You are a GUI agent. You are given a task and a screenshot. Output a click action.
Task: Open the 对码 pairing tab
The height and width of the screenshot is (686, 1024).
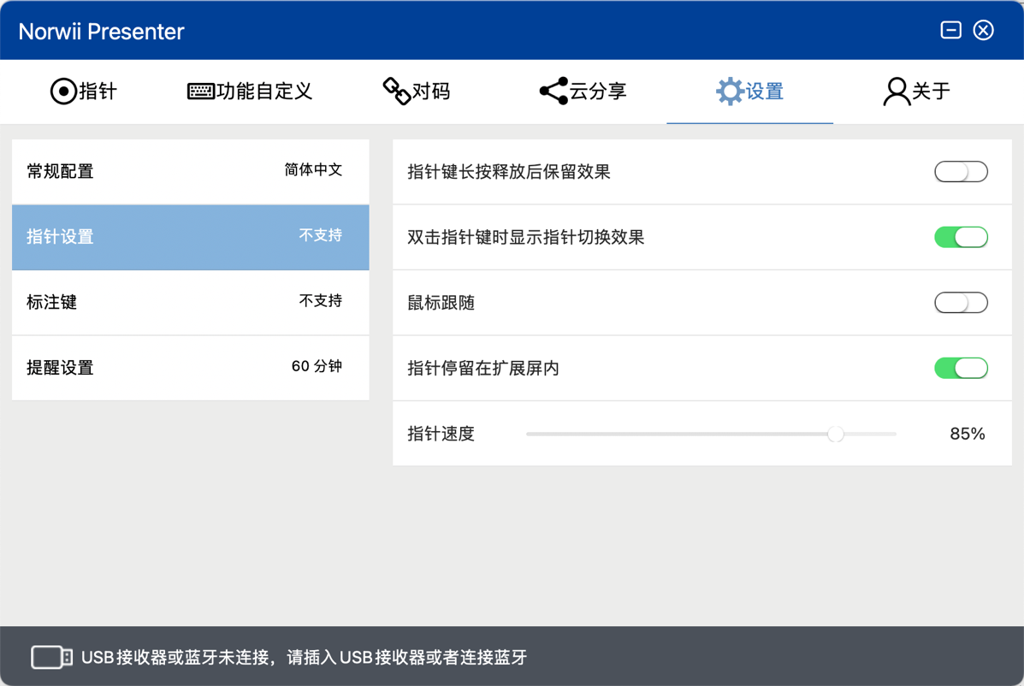[417, 92]
